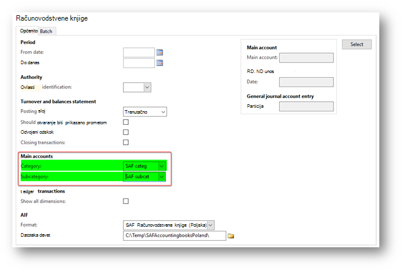Expand the Authority identification dropdown

tap(147, 87)
